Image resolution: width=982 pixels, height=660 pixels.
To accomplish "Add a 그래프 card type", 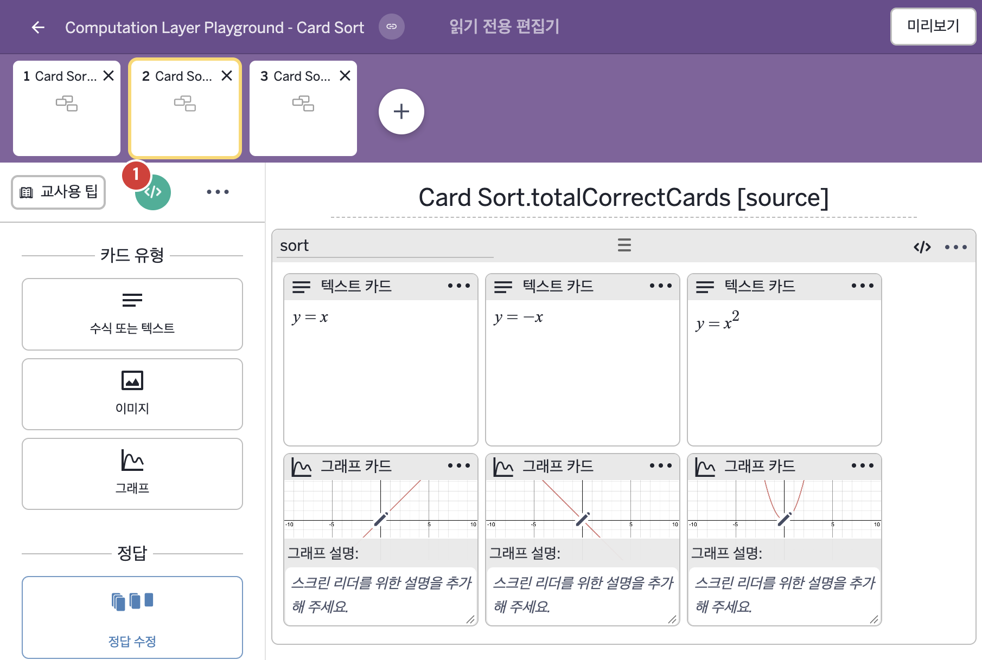I will [x=132, y=474].
